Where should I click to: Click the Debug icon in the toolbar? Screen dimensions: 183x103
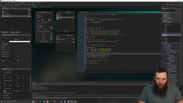15,5
